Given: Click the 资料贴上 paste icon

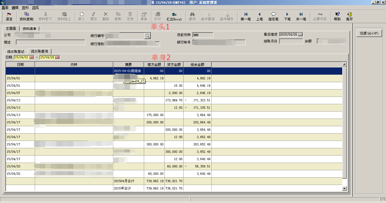Looking at the screenshot, I should (x=64, y=17).
